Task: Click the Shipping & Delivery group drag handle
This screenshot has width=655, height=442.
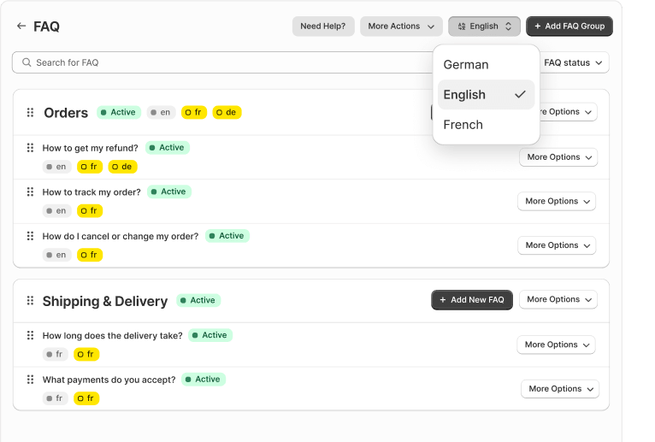Action: pyautogui.click(x=30, y=301)
